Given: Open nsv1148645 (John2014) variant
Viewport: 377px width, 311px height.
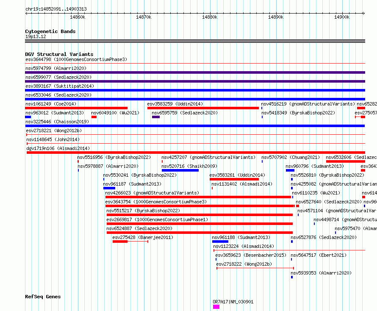Looking at the screenshot, I should 53,139.
